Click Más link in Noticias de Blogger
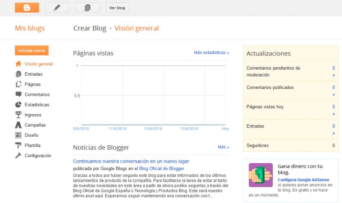The width and height of the screenshot is (342, 203). (x=223, y=147)
